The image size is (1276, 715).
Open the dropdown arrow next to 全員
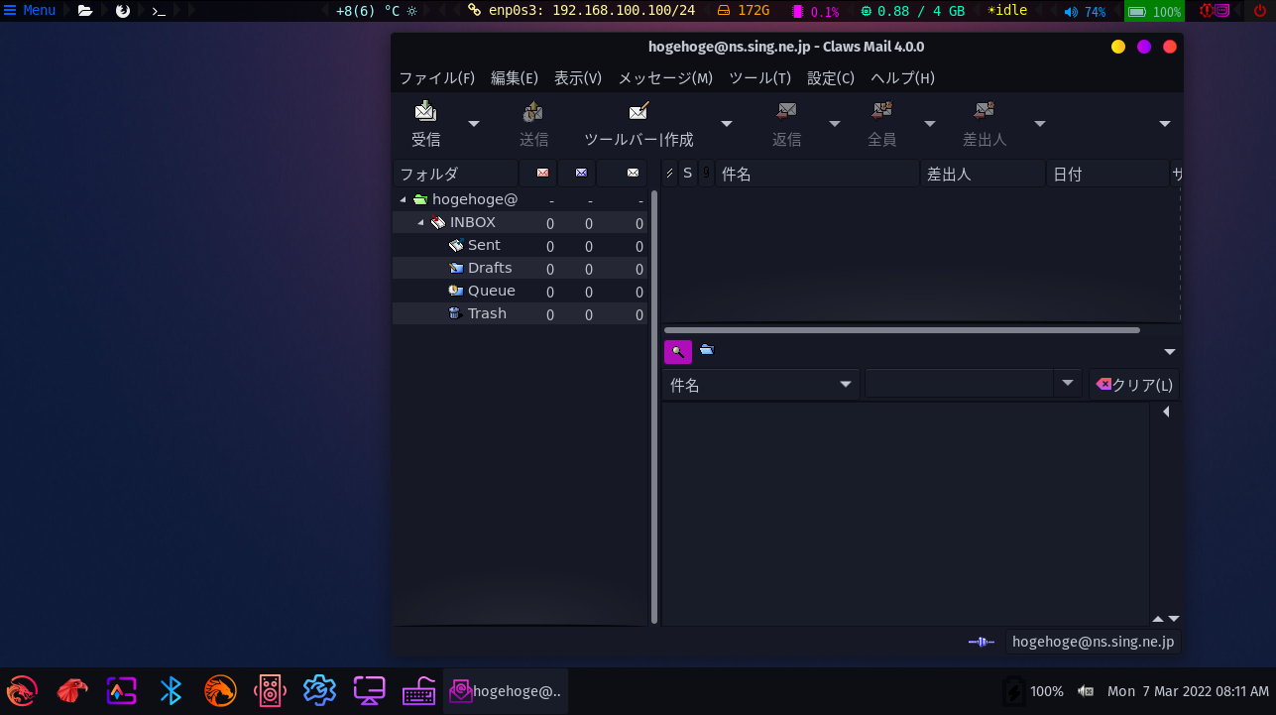pos(930,124)
